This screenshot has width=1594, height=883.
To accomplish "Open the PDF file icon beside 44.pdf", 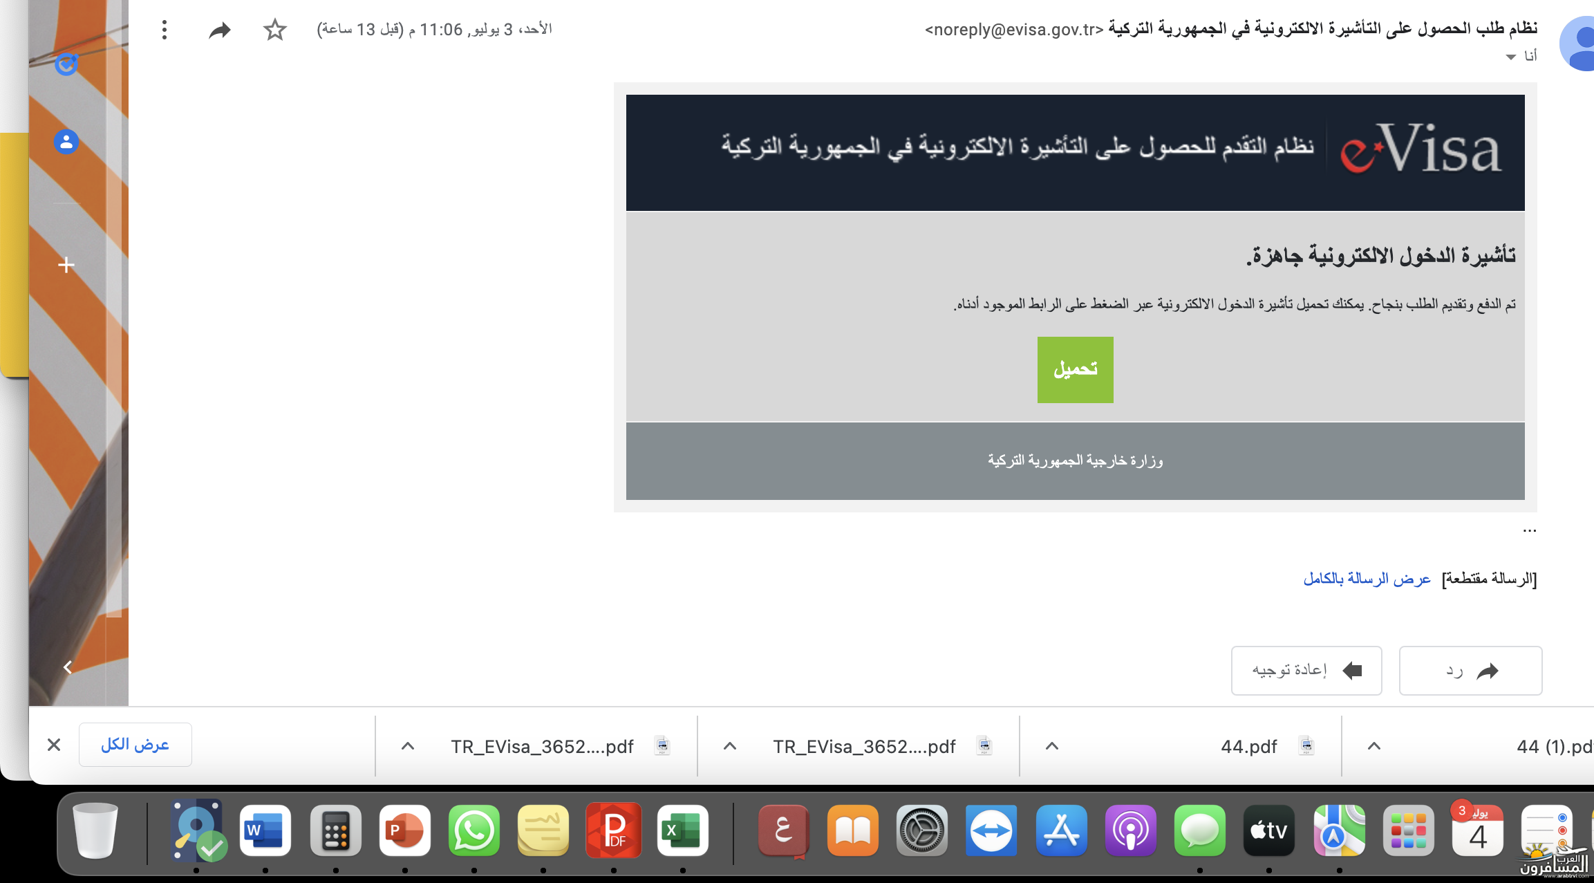I will tap(1306, 746).
